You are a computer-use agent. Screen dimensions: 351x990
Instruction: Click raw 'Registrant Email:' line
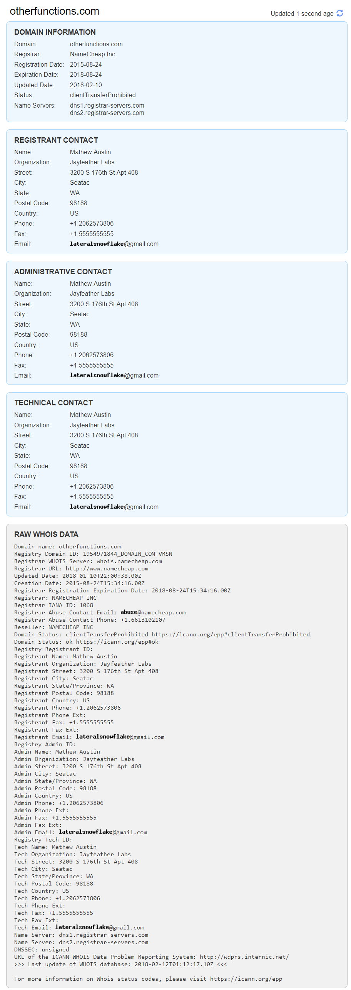coord(89,737)
